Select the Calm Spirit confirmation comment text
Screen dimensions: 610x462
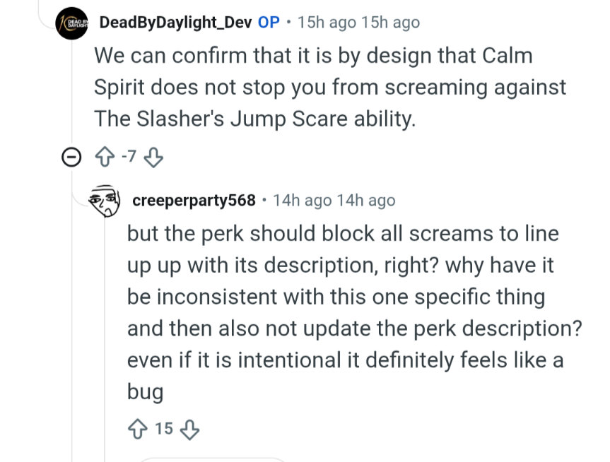coord(330,87)
